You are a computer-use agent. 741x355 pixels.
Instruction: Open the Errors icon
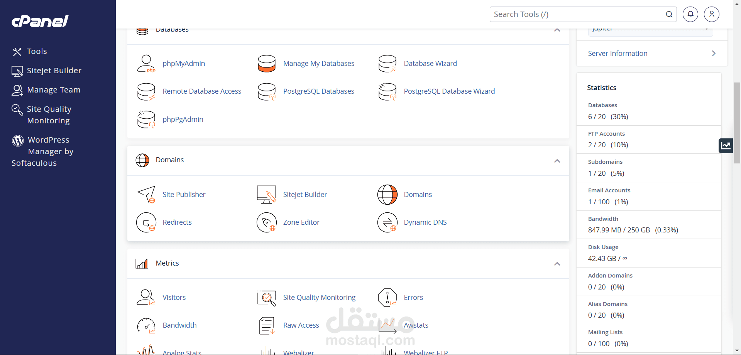[387, 298]
